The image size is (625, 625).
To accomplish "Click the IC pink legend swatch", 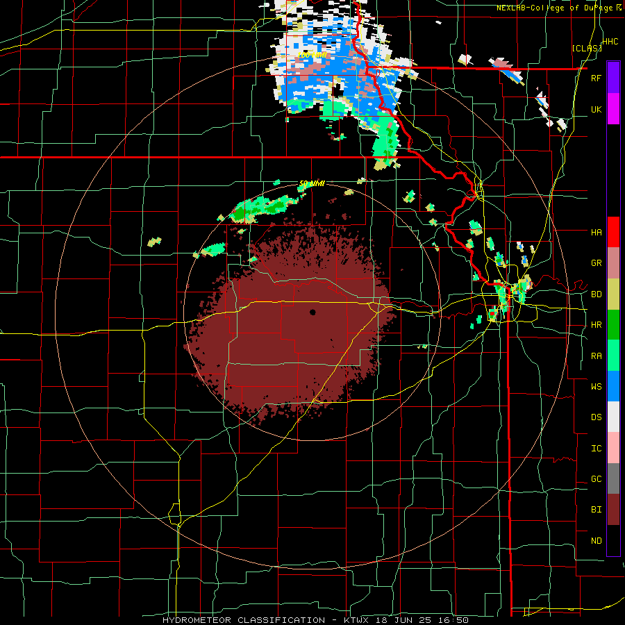I will 613,448.
